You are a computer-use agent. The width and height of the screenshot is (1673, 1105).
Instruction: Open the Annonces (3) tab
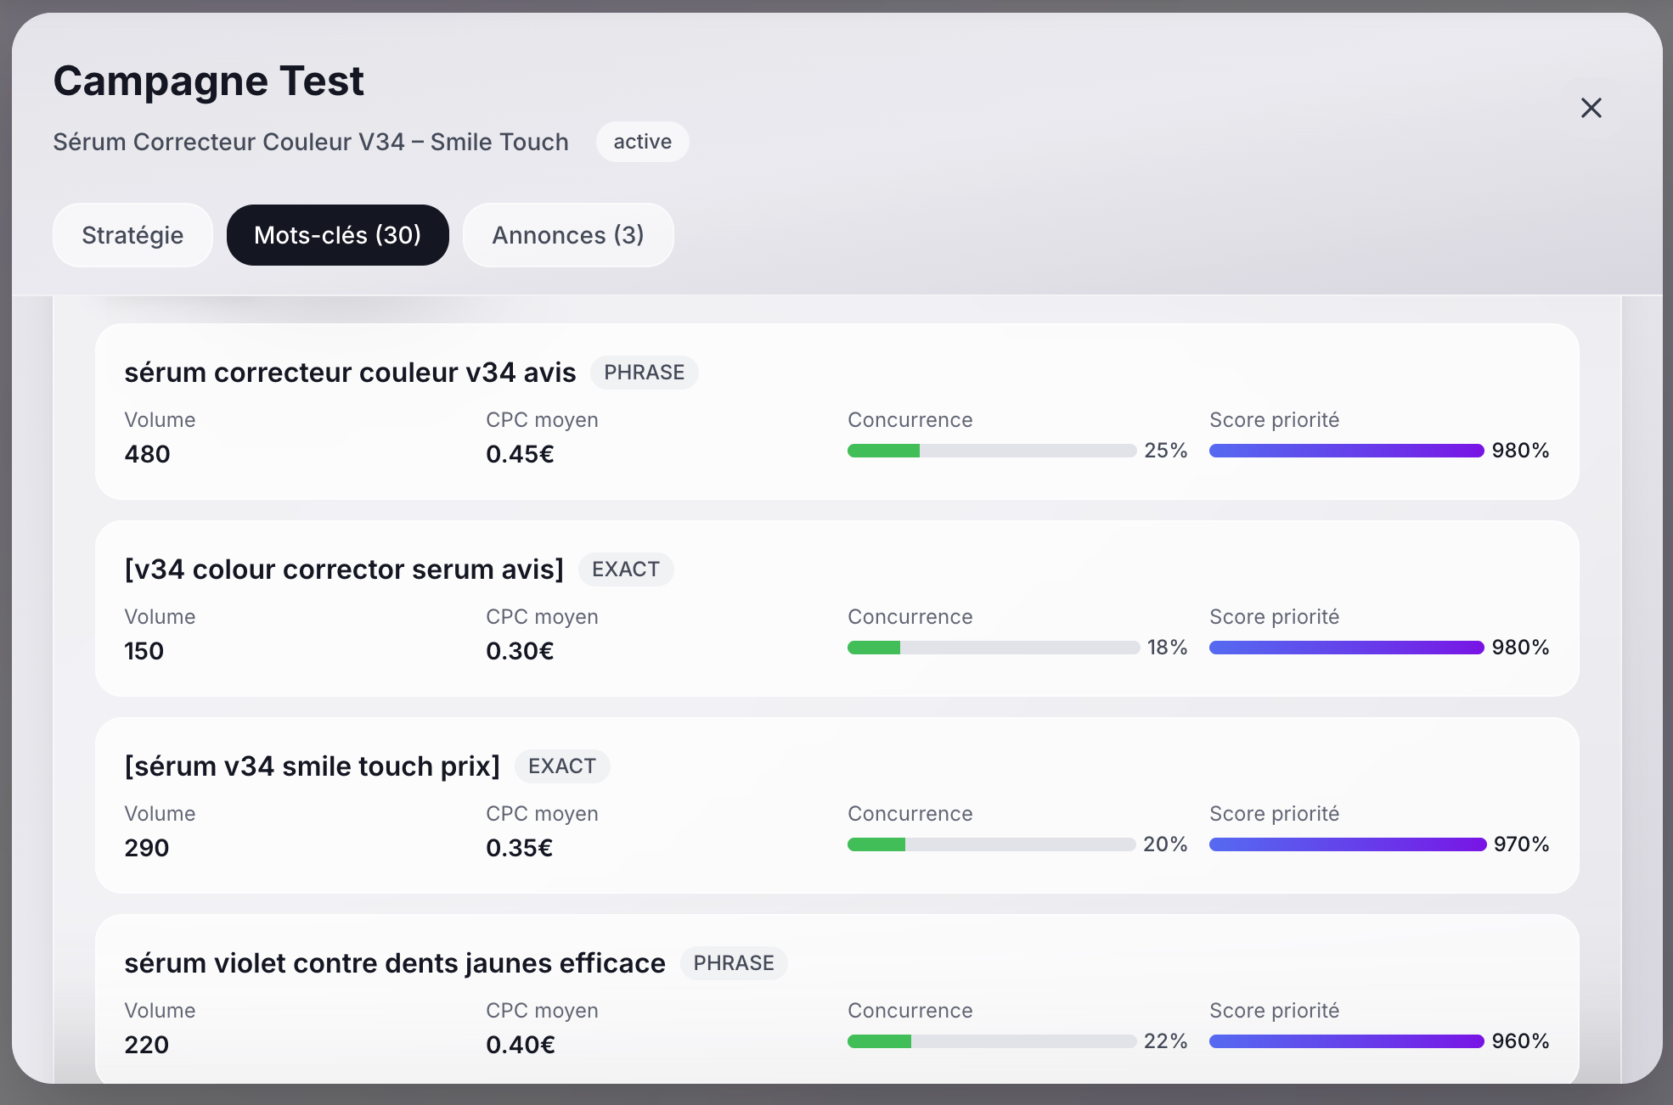(x=567, y=235)
